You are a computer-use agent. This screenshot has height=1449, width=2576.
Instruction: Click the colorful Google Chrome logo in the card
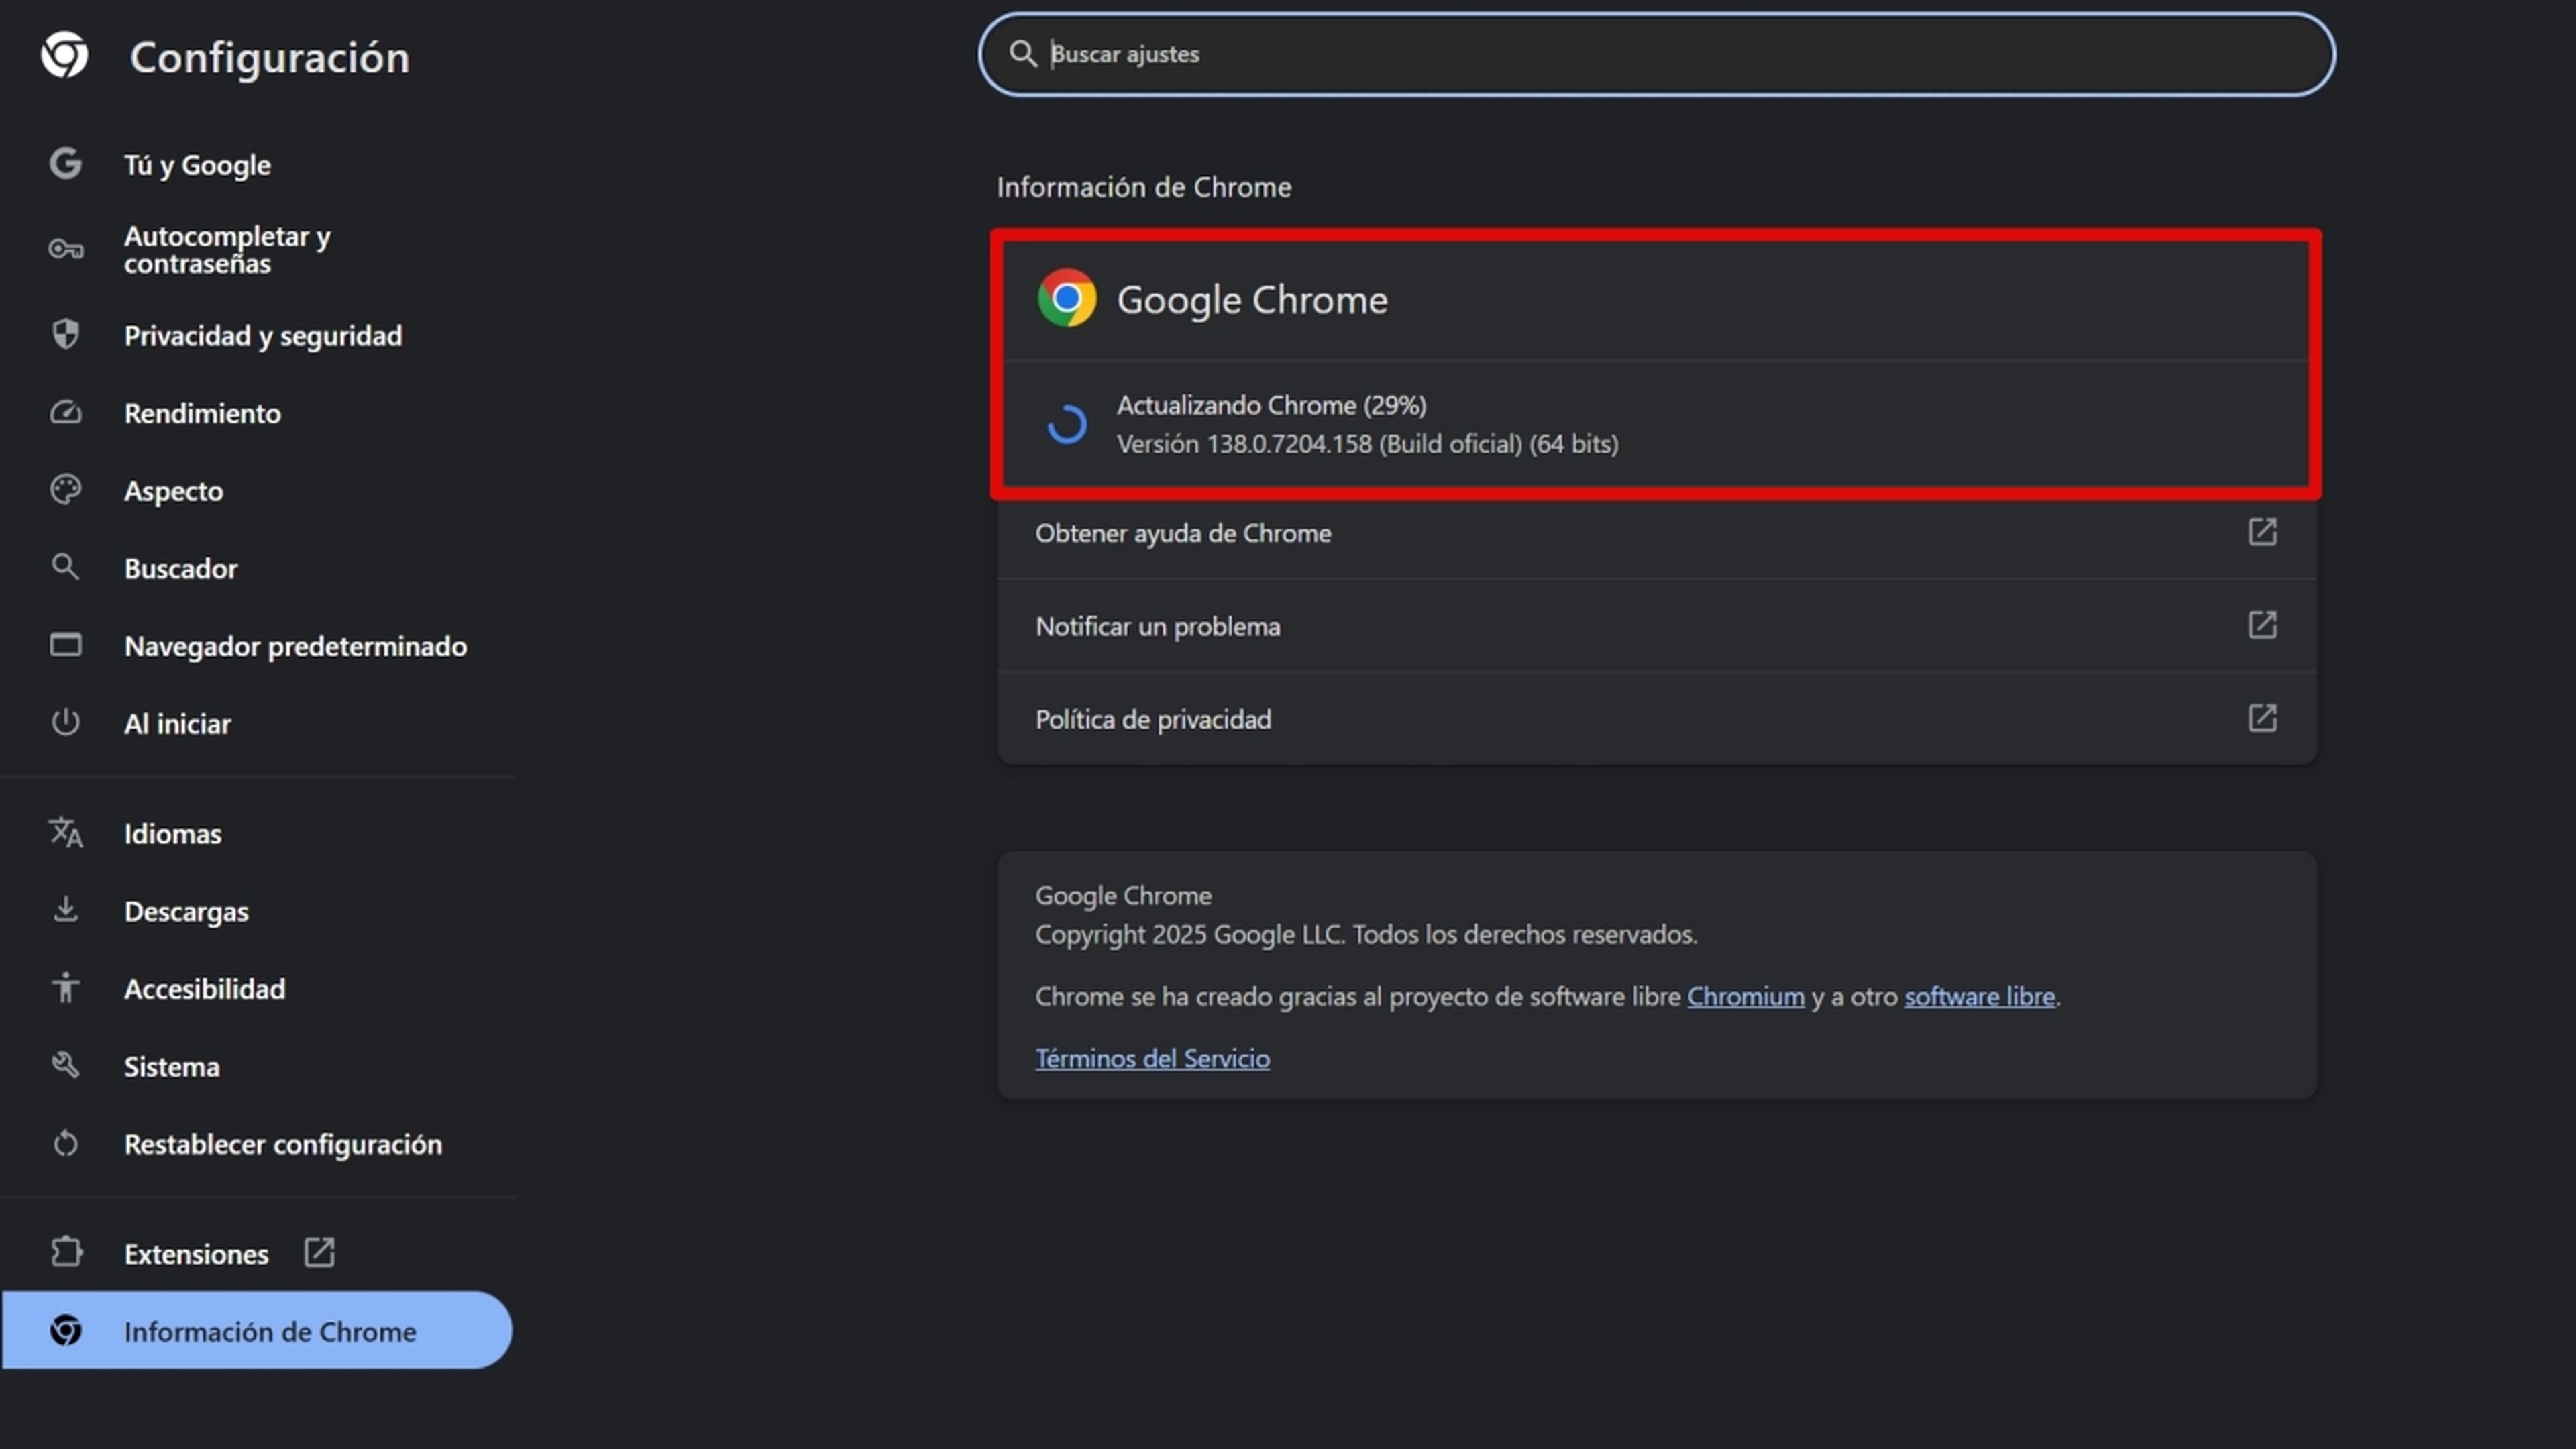click(x=1066, y=298)
